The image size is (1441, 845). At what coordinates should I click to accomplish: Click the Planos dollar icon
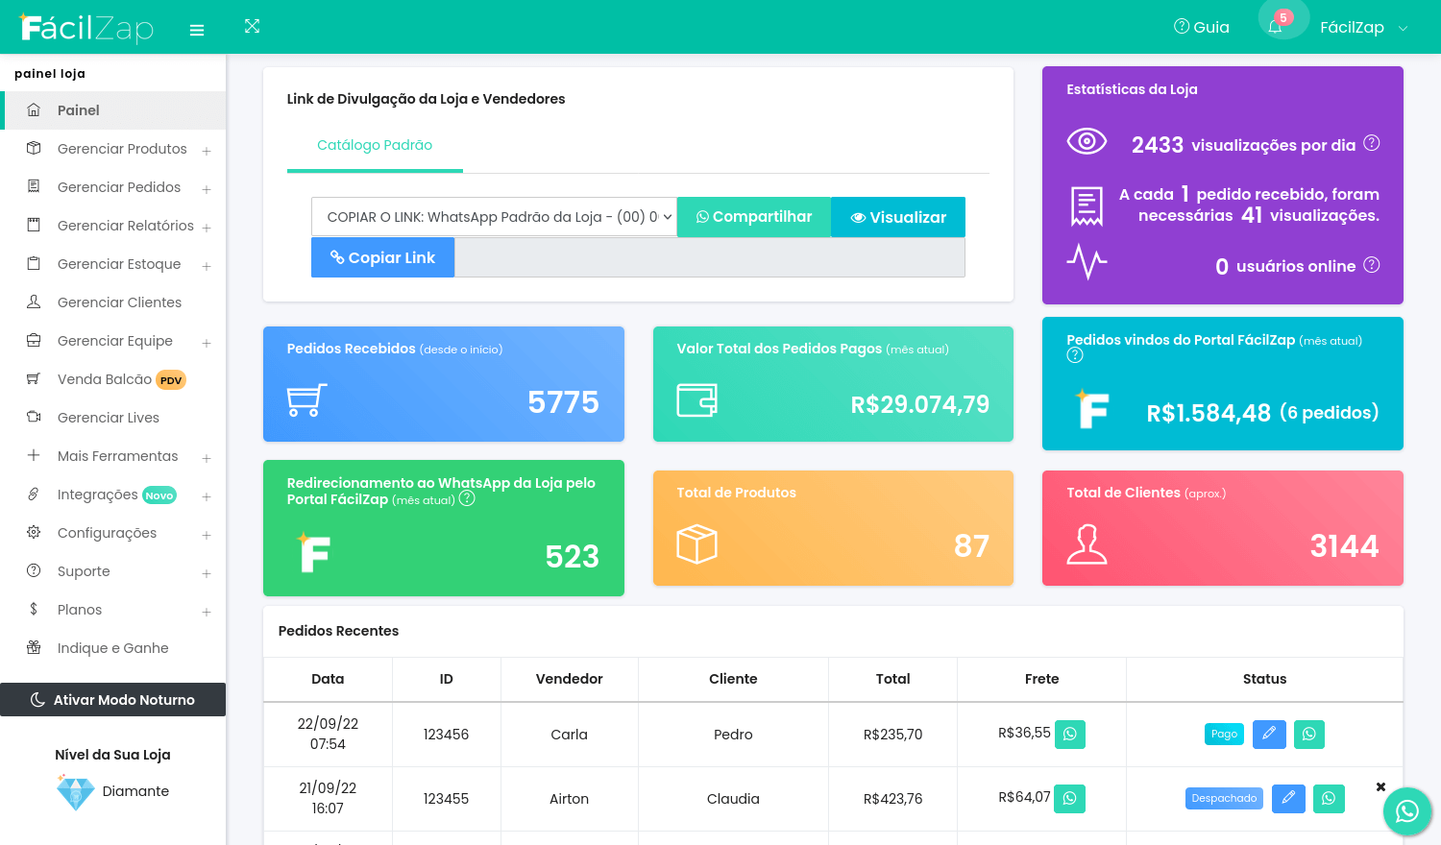[34, 609]
